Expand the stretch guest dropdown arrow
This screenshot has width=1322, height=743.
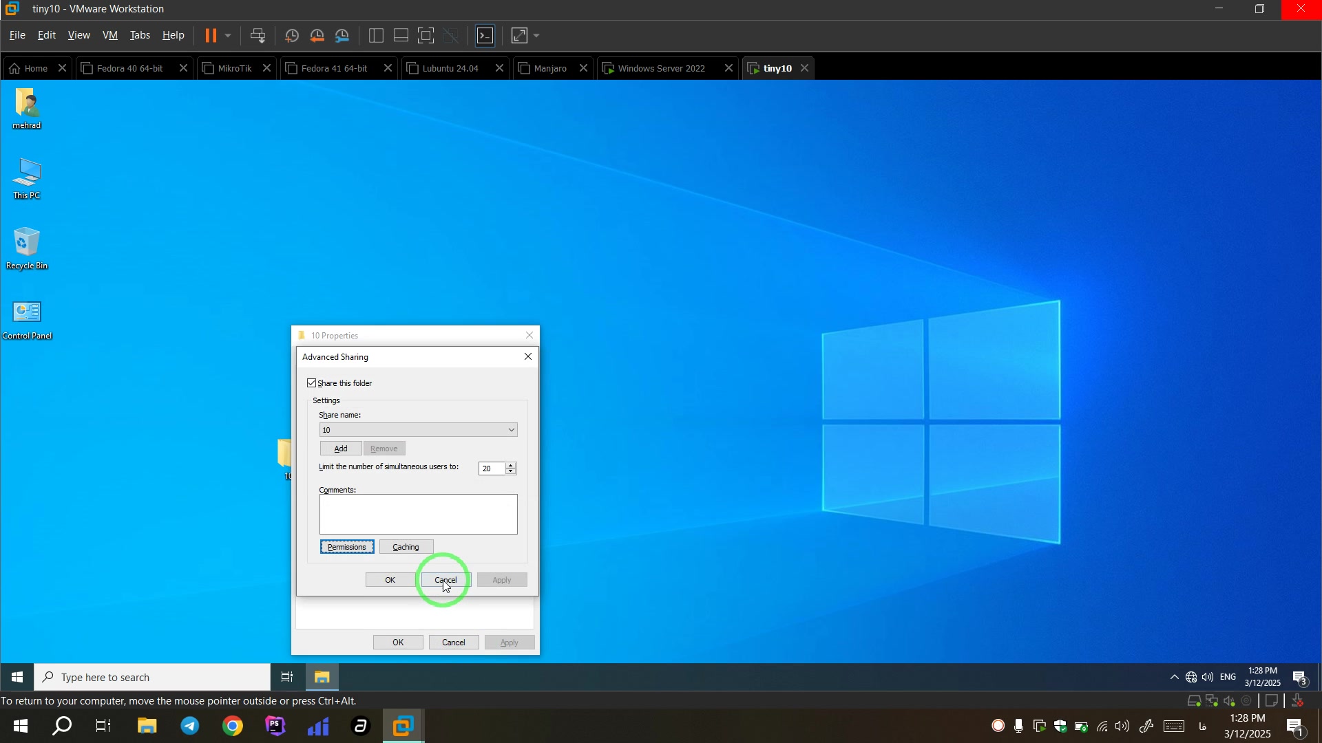[537, 36]
